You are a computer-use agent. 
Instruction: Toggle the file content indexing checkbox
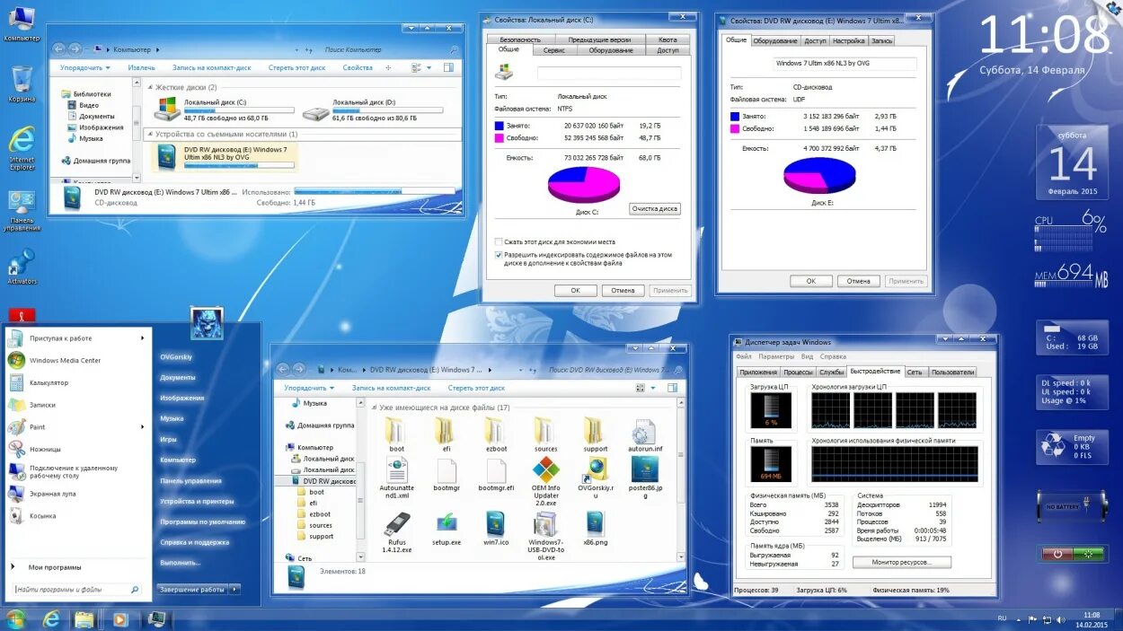point(499,255)
